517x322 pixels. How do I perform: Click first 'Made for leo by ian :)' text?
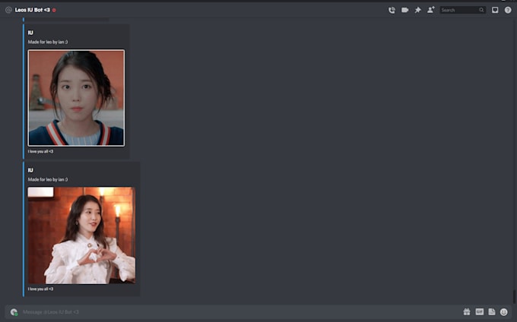48,42
